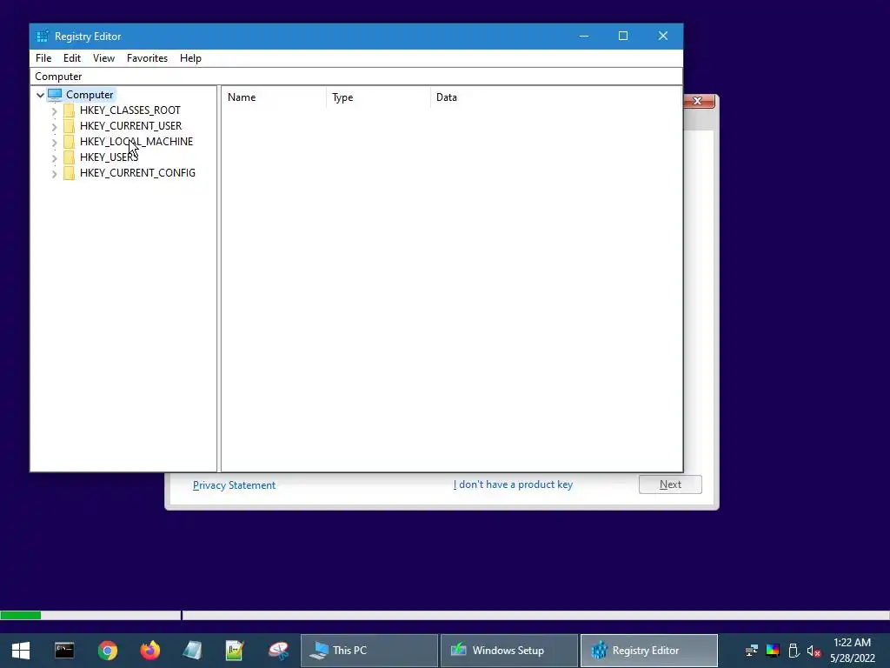Image resolution: width=890 pixels, height=668 pixels.
Task: Click the network icon in the system tray
Action: (752, 651)
